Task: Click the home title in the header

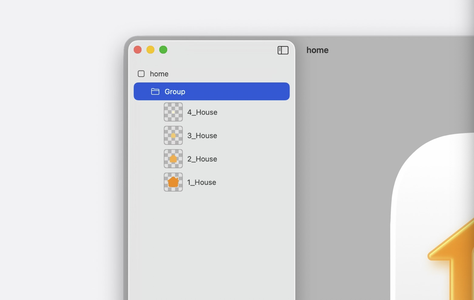Action: point(317,50)
